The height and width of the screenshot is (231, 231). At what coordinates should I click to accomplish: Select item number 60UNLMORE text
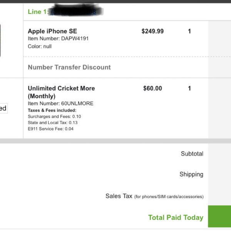[60, 104]
